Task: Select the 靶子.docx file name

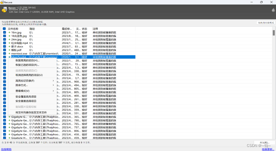Action: [17, 47]
